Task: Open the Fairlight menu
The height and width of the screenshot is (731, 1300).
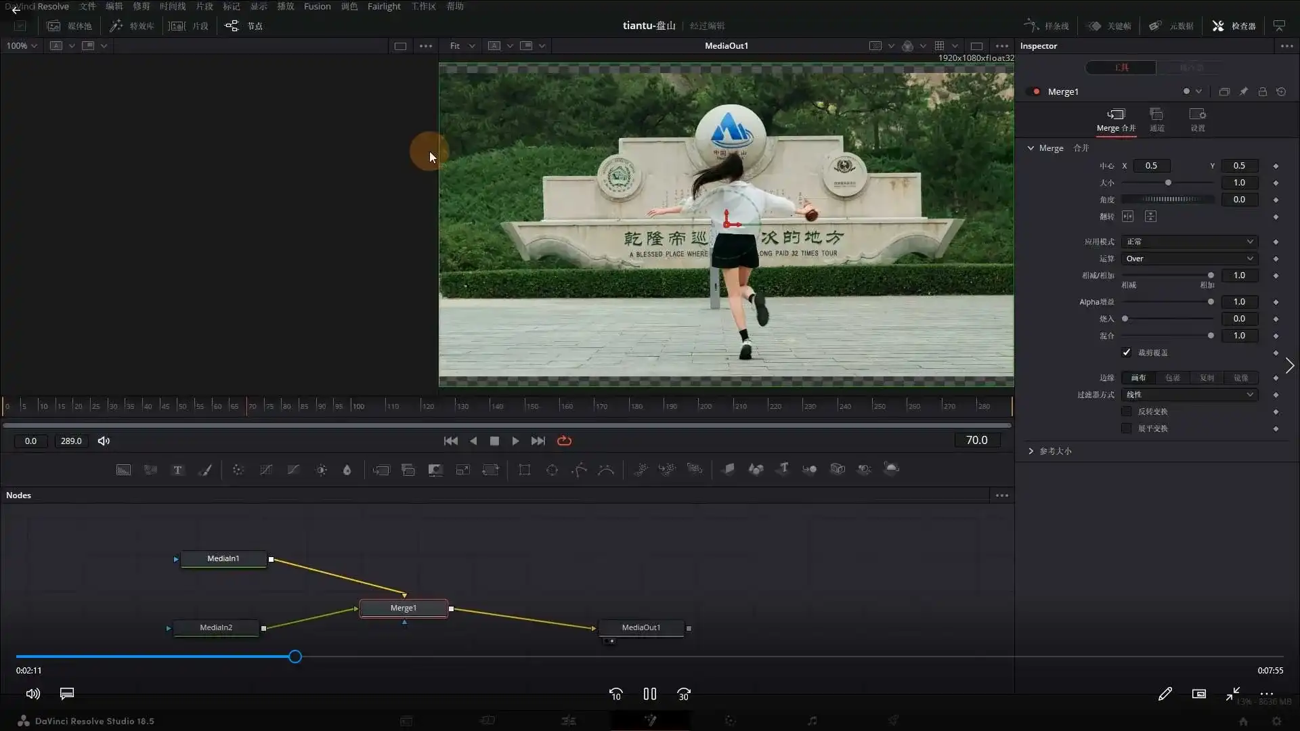Action: tap(384, 6)
